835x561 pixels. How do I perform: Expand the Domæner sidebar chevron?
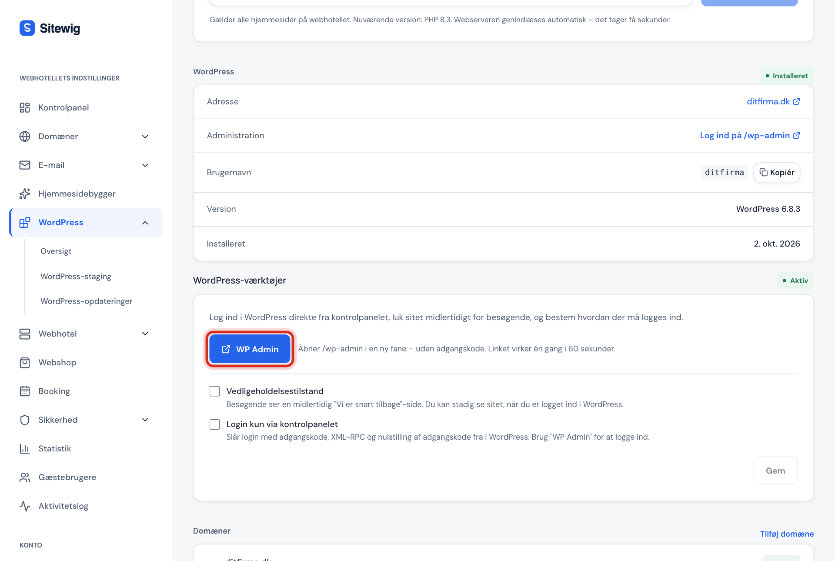[145, 136]
